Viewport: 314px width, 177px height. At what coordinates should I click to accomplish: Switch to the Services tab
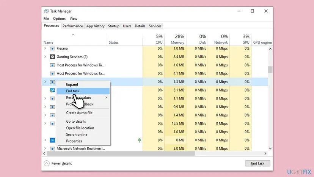(x=155, y=26)
